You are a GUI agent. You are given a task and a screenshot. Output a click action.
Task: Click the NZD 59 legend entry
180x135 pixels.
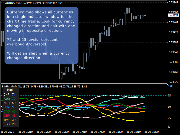click(x=10, y=103)
